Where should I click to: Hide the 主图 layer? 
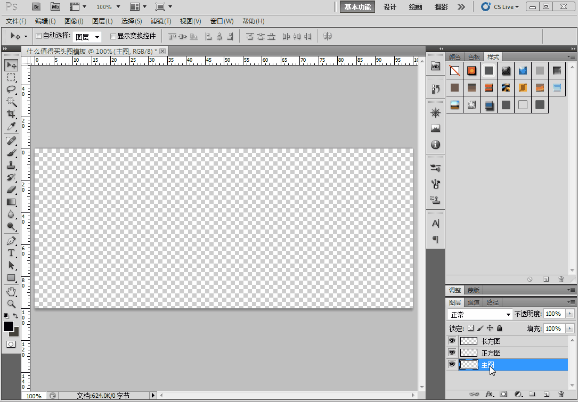452,364
